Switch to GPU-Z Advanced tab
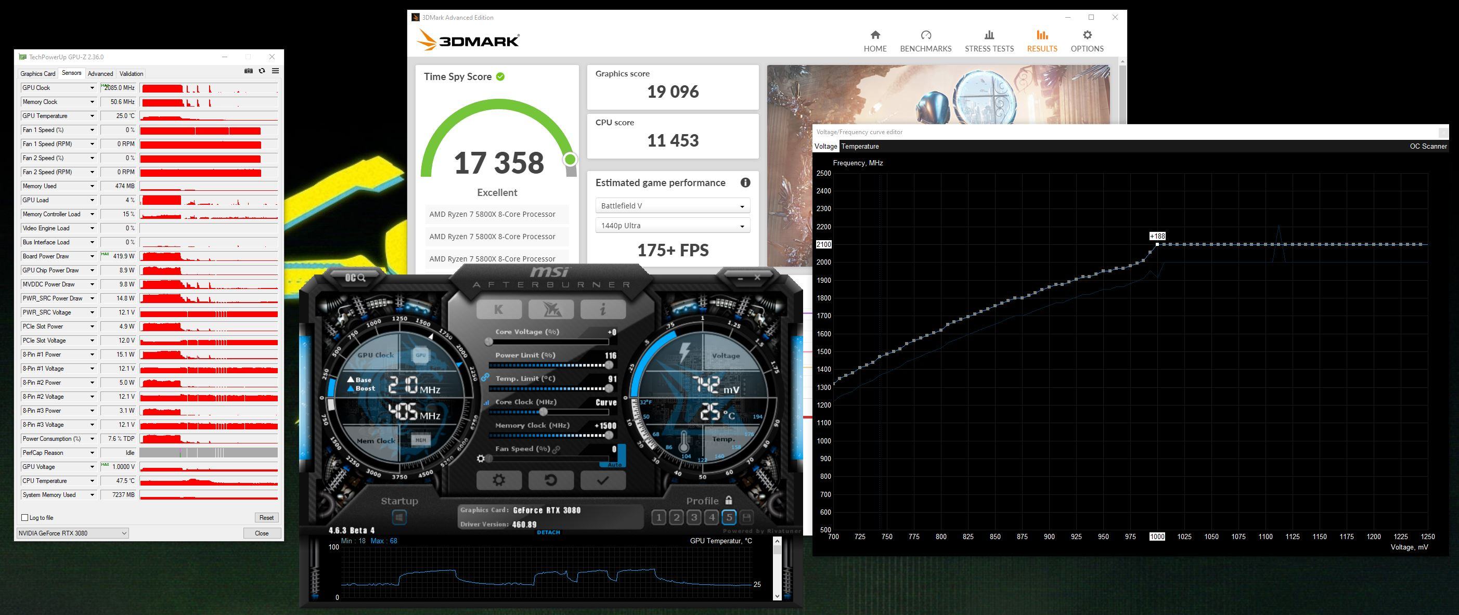The height and width of the screenshot is (615, 1459). (x=100, y=74)
